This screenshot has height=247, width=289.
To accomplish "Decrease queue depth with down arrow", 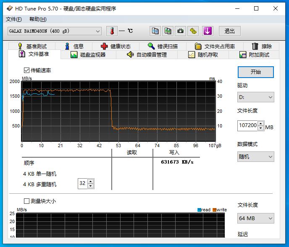I will tap(90, 186).
